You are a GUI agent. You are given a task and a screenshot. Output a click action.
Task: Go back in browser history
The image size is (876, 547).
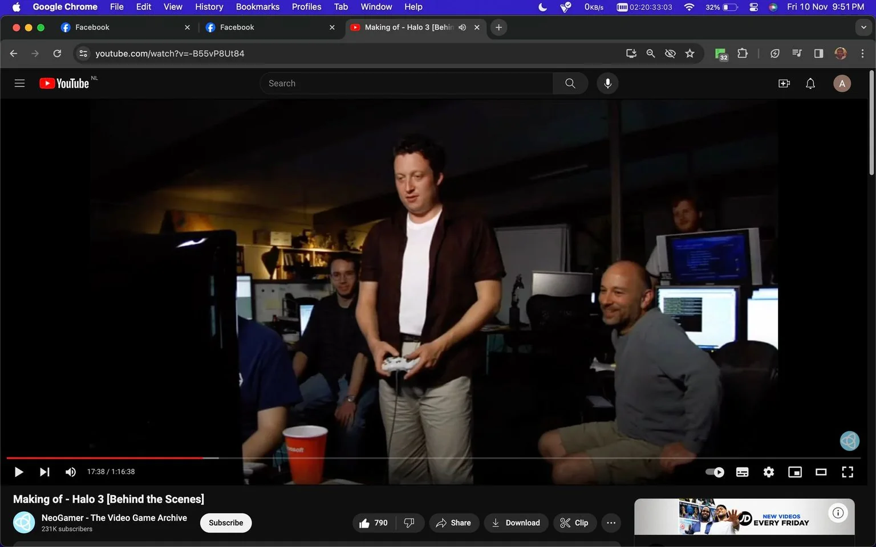point(14,53)
